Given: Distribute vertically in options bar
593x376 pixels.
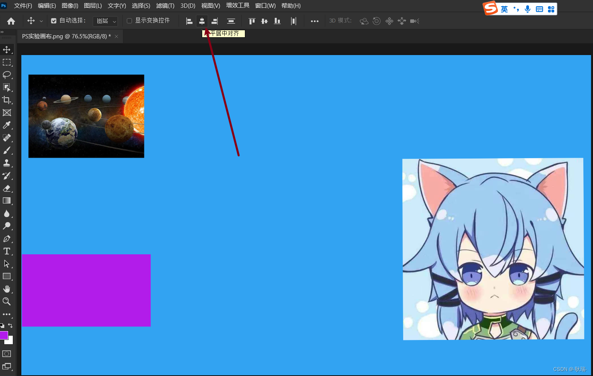Looking at the screenshot, I should coord(231,21).
